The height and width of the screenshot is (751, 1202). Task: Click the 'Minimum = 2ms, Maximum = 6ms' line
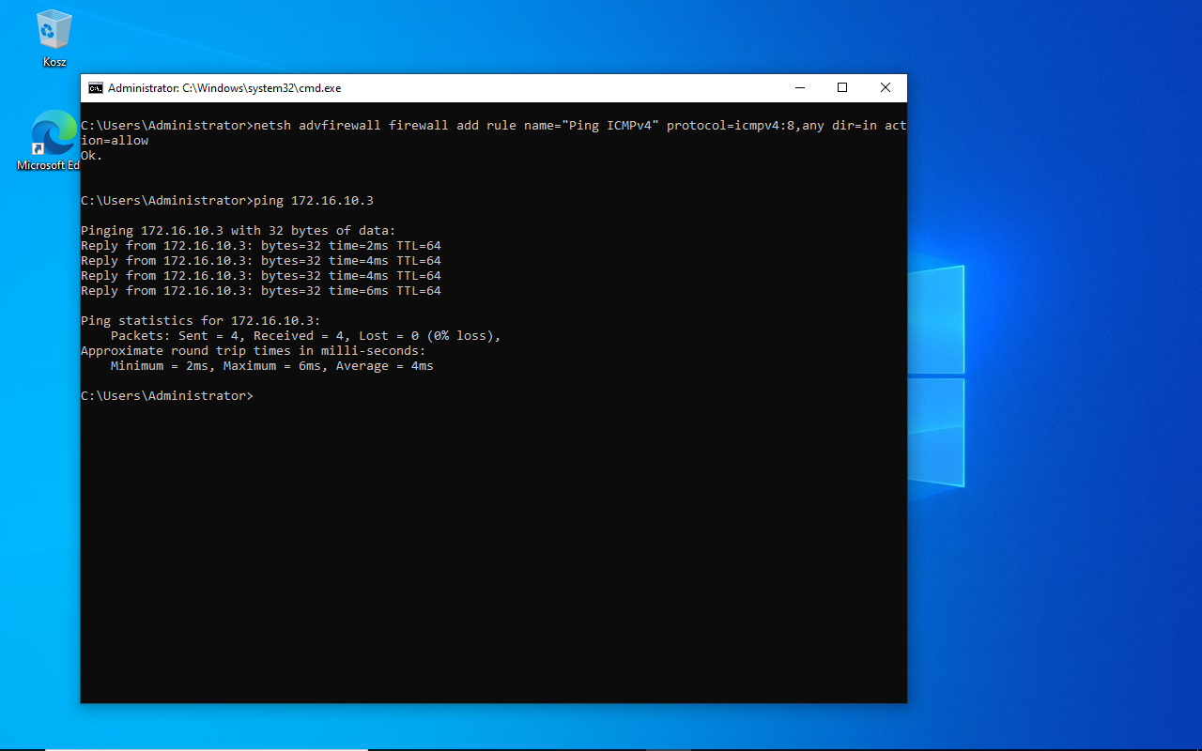tap(272, 366)
